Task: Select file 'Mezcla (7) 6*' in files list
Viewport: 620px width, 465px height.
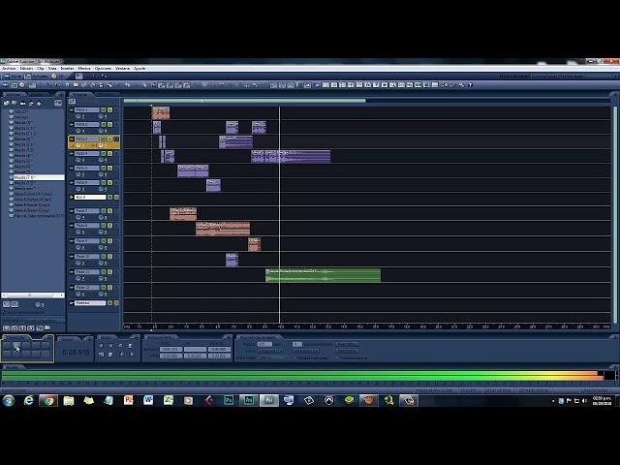Action: pos(39,177)
